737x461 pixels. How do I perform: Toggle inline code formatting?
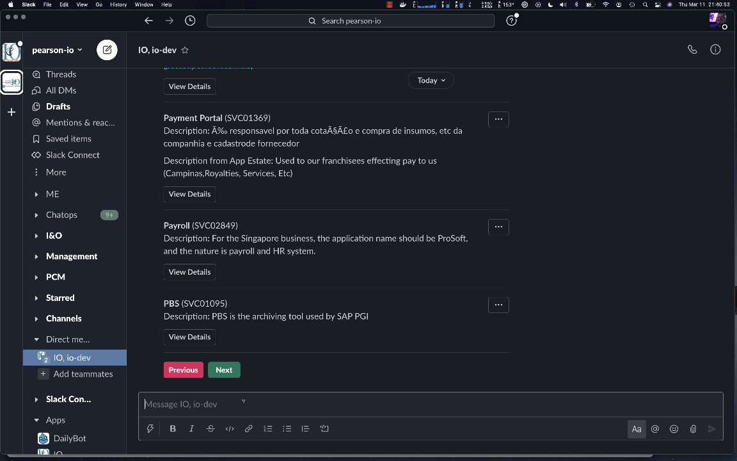click(x=230, y=428)
